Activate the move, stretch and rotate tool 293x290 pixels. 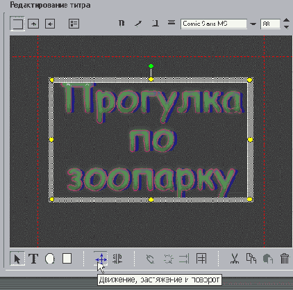pyautogui.click(x=101, y=259)
